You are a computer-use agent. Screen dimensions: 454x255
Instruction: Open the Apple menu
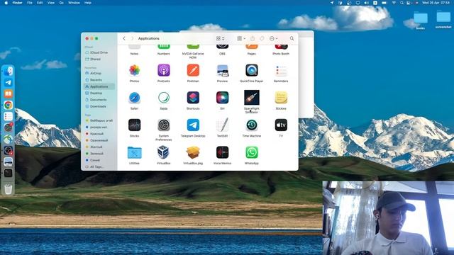(6, 3)
